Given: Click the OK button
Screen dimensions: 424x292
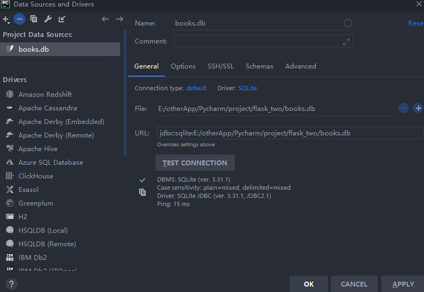Looking at the screenshot, I should pyautogui.click(x=309, y=284).
